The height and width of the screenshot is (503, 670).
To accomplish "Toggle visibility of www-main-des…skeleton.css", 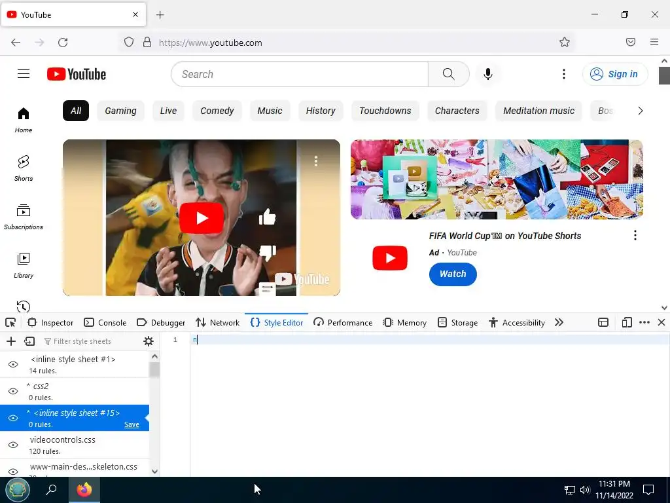I will (x=13, y=472).
